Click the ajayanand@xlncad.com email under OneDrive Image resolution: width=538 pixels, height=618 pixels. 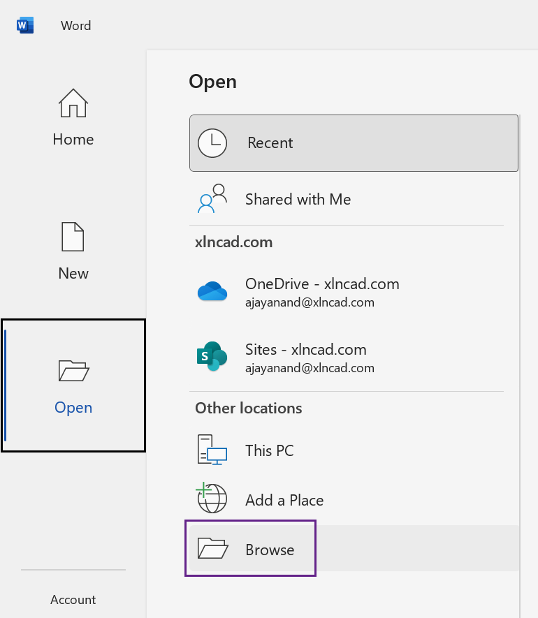(310, 302)
